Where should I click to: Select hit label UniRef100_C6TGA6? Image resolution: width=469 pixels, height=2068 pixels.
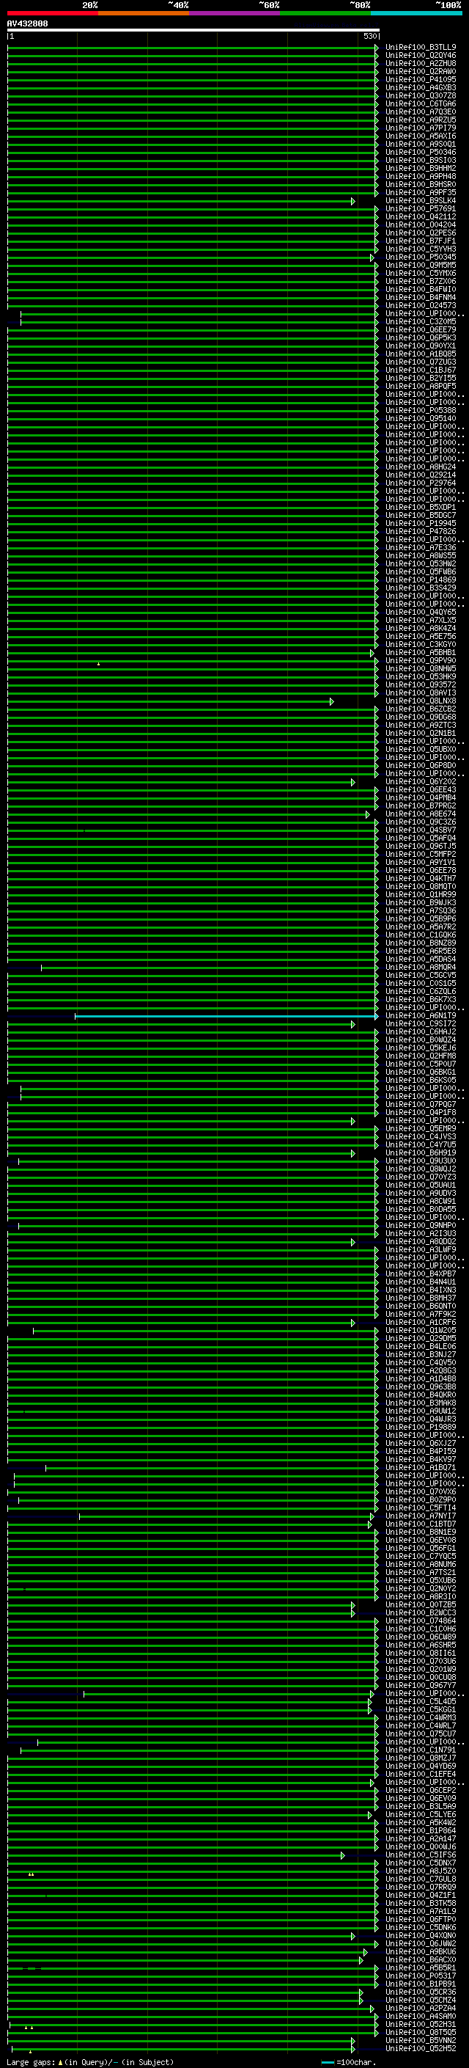(x=421, y=103)
